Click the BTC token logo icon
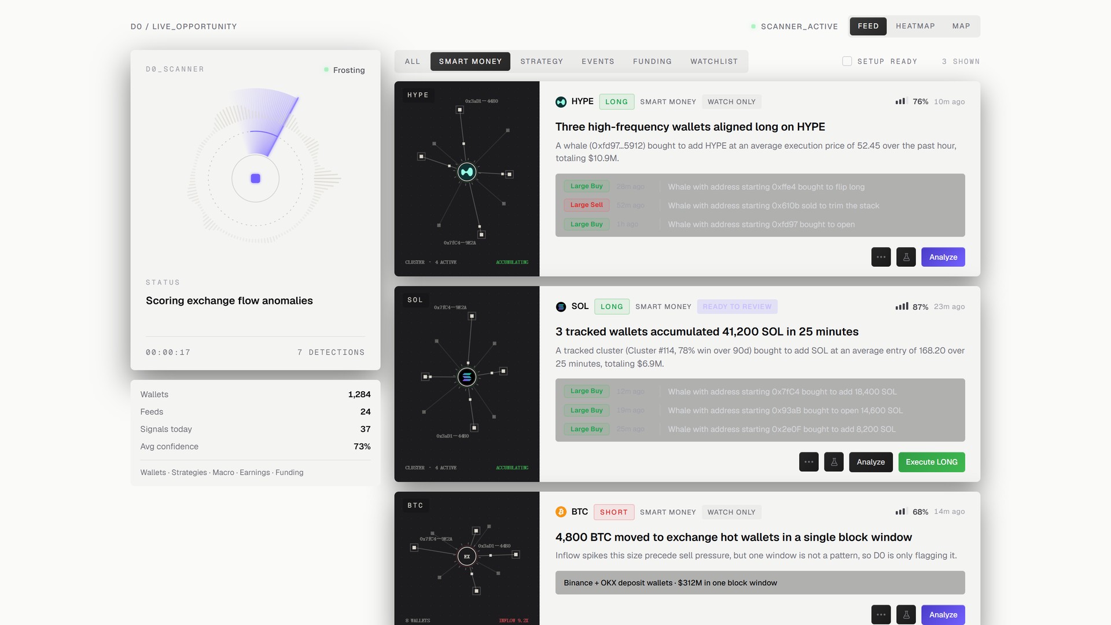Image resolution: width=1111 pixels, height=625 pixels. click(x=561, y=512)
